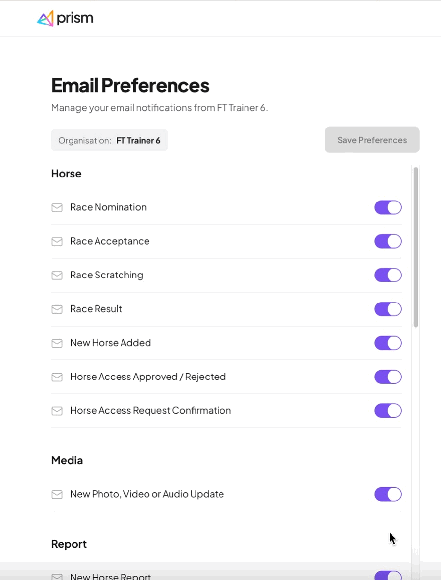This screenshot has height=580, width=441.
Task: Click the envelope icon beside Race Nomination
Action: 57,207
